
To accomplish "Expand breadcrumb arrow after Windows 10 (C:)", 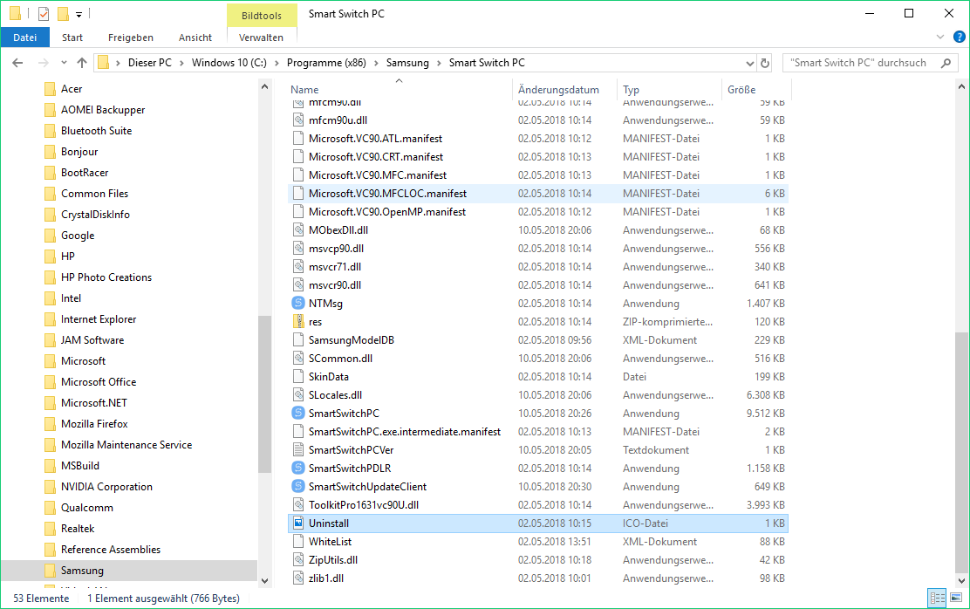I will pyautogui.click(x=277, y=63).
